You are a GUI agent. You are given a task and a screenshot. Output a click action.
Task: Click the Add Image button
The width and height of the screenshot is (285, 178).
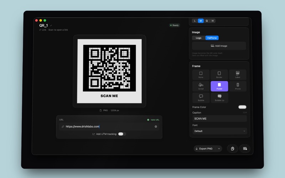[219, 46]
